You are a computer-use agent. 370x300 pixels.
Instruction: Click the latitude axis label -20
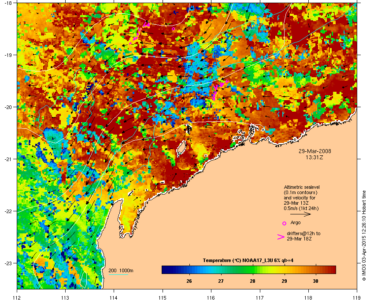tap(8, 107)
